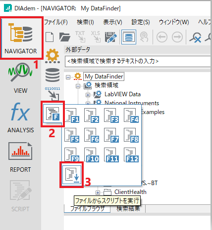212x230 pixels.
Task: Click the database stack sidebar icon
Action: (53, 75)
